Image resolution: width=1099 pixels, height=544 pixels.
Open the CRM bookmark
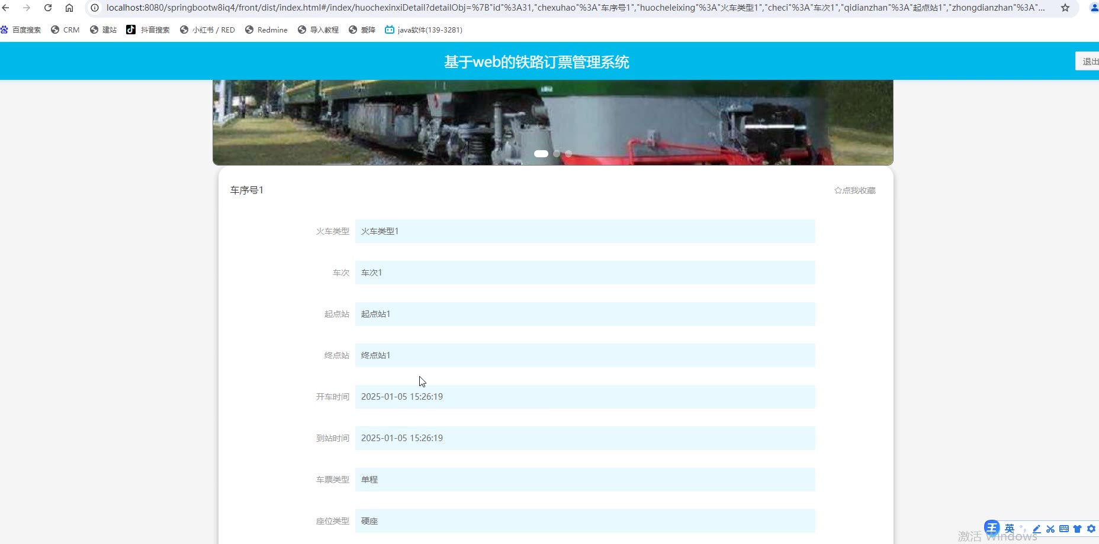[x=65, y=30]
